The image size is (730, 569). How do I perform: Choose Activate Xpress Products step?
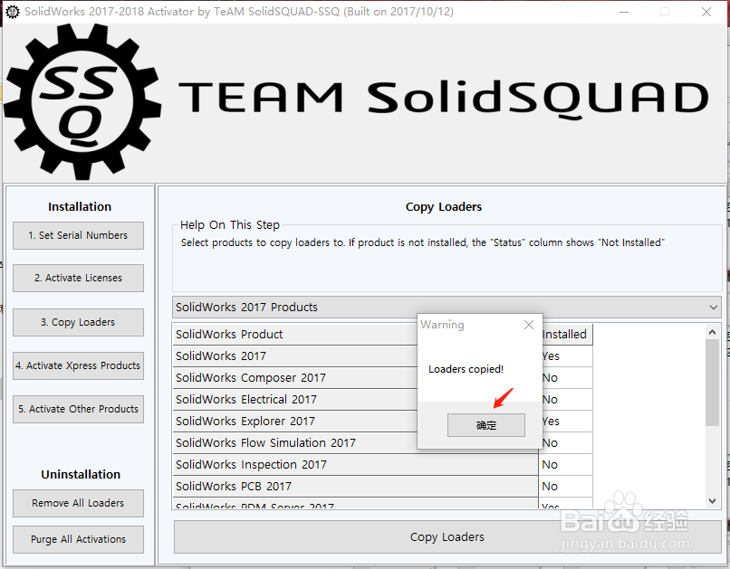[x=78, y=365]
